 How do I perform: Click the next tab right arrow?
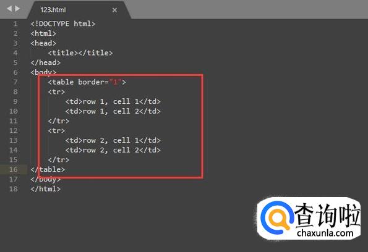point(17,9)
